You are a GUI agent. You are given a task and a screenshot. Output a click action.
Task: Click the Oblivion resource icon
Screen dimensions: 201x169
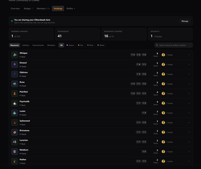click(14, 74)
